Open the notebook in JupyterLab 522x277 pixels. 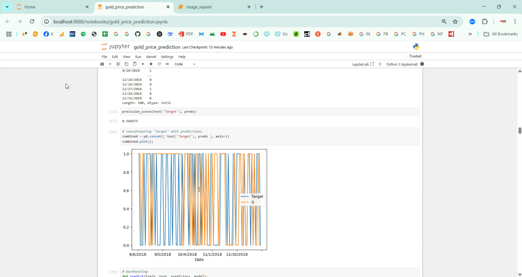click(x=363, y=64)
